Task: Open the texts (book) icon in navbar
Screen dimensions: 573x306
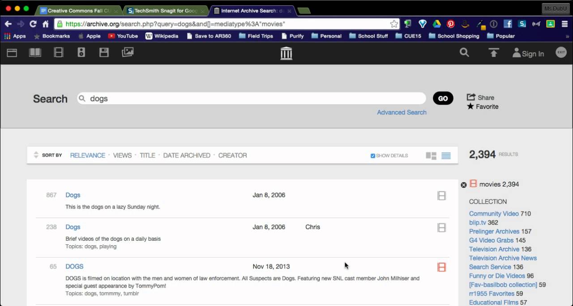Action: (35, 53)
